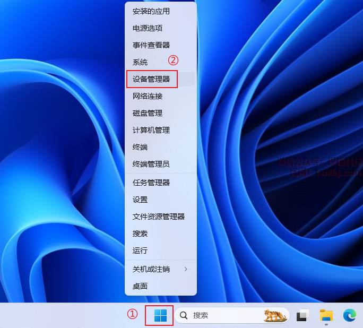The width and height of the screenshot is (363, 328).
Task: Choose 事件查看器 in the context menu
Action: pos(161,45)
